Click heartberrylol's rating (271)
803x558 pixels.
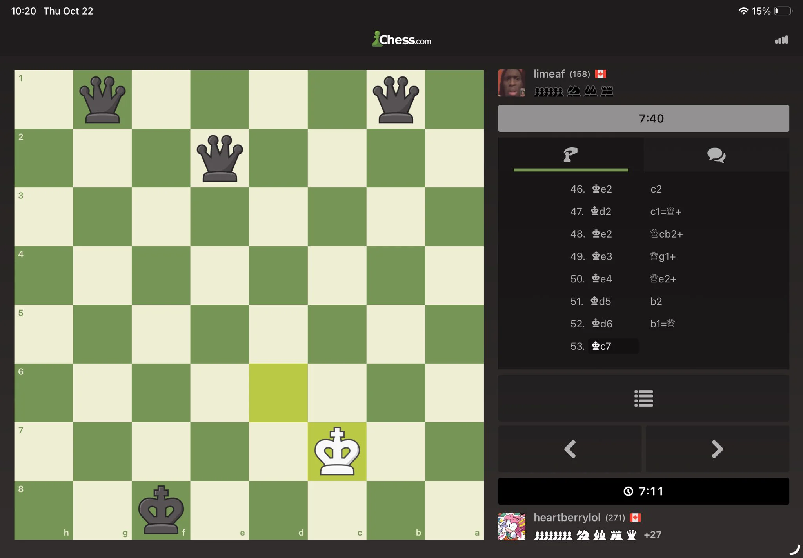pyautogui.click(x=615, y=518)
